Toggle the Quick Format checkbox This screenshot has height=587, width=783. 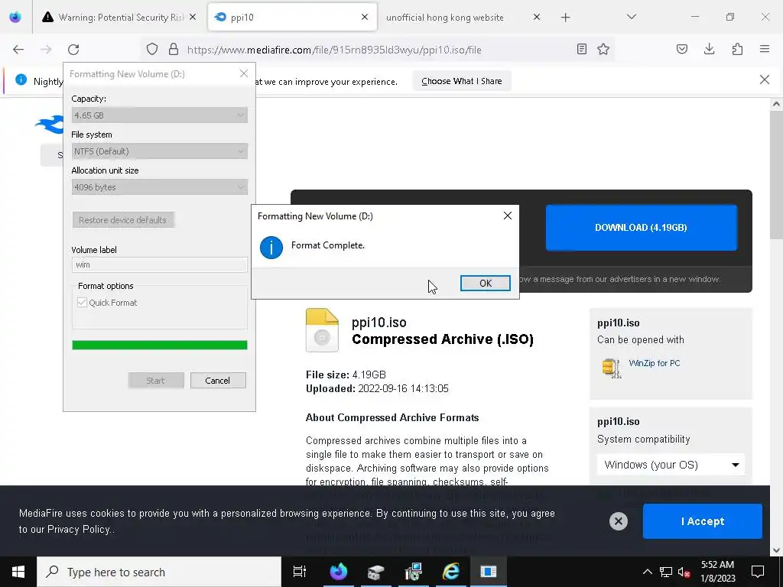[x=82, y=303]
